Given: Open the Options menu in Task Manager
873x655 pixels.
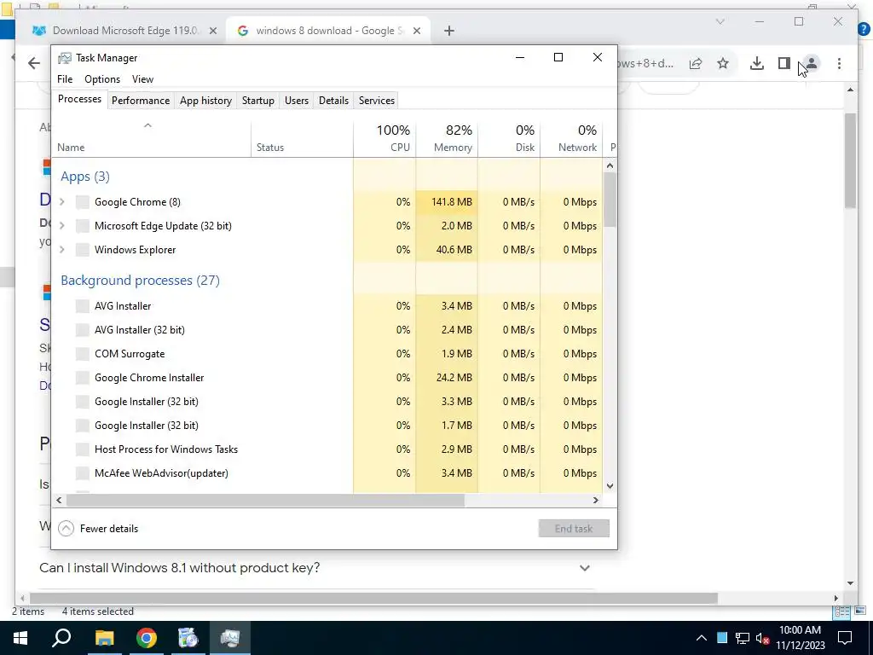Looking at the screenshot, I should [102, 79].
